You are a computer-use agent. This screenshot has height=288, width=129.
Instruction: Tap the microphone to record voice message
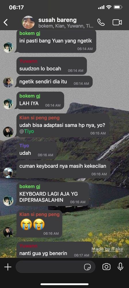(120, 267)
